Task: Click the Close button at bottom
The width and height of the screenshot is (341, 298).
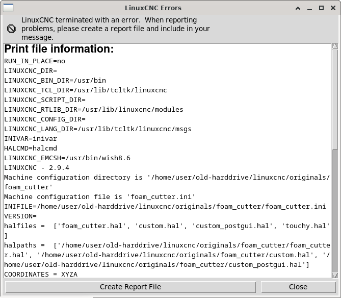Action: click(x=298, y=287)
